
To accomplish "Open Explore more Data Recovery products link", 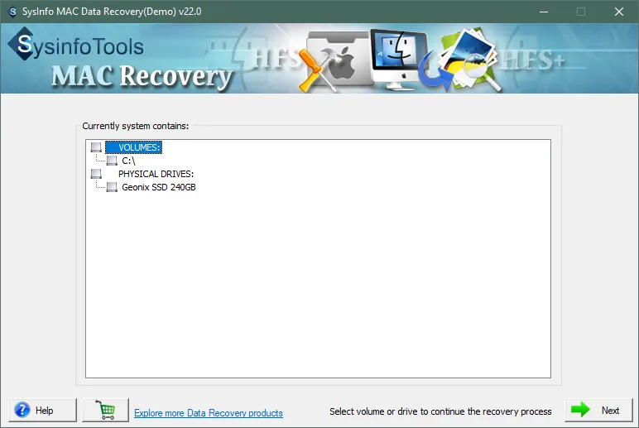I will pyautogui.click(x=209, y=413).
